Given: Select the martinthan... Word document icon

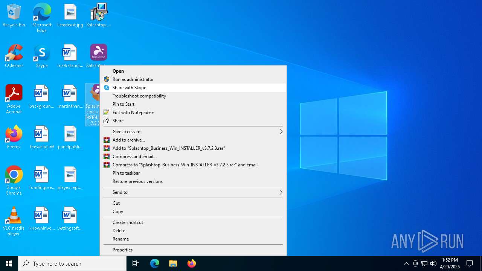Looking at the screenshot, I should click(70, 97).
